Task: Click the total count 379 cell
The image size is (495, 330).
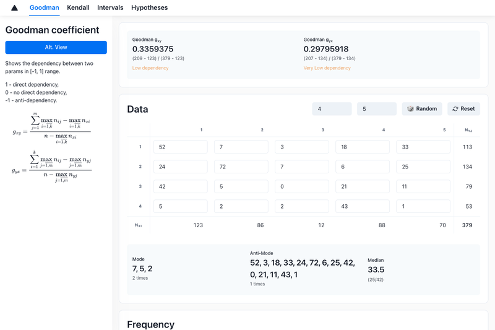Action: [x=467, y=225]
